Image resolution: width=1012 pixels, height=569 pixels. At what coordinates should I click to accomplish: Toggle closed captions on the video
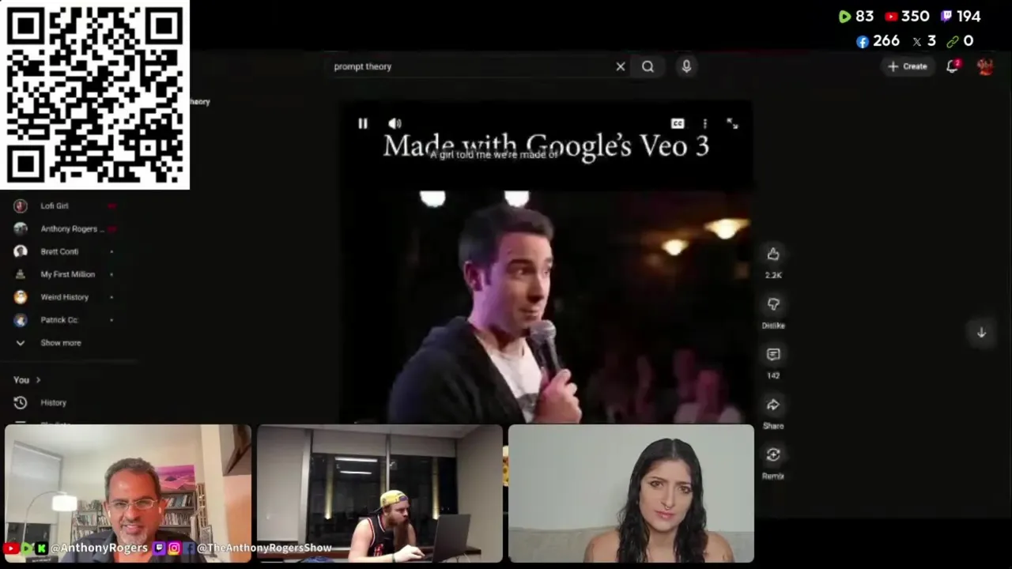click(x=678, y=123)
